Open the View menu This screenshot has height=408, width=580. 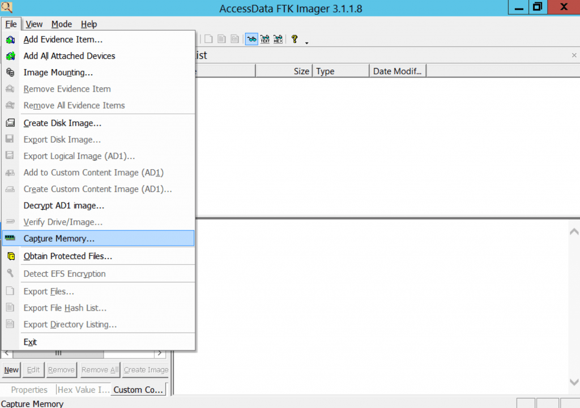tap(34, 24)
